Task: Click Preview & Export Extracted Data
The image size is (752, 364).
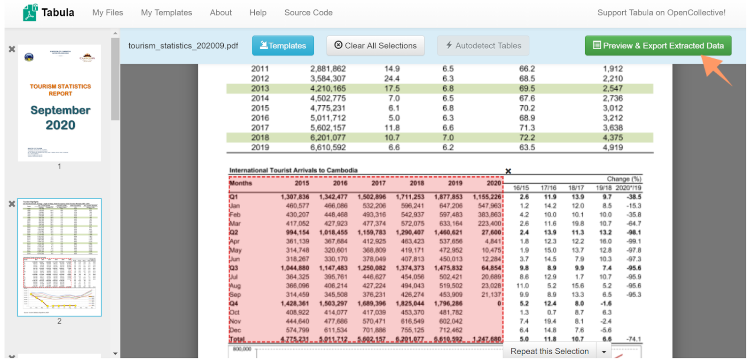Action: point(658,46)
